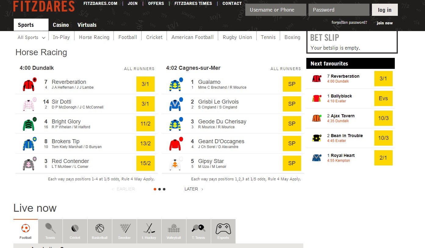The height and width of the screenshot is (248, 425).
Task: Bet on Brokers Tip at 13/2
Action: tap(146, 143)
